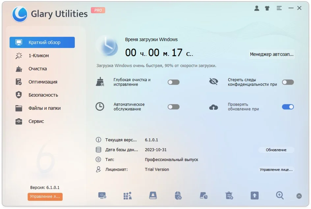The height and width of the screenshot is (209, 311).
Task: Enable Стереть следы конфиденциальности switch
Action: [x=288, y=82]
